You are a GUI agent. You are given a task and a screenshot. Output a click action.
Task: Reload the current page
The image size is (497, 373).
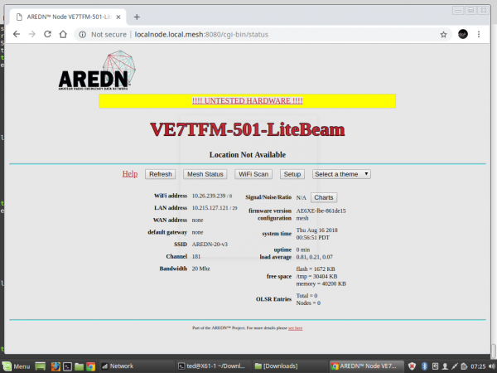47,34
